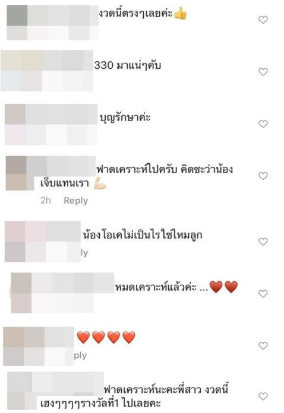Select comment text "เฮงๆๆๆๆรางวัลที่1 ไปเลยคะ"
The height and width of the screenshot is (413, 284).
tap(100, 404)
